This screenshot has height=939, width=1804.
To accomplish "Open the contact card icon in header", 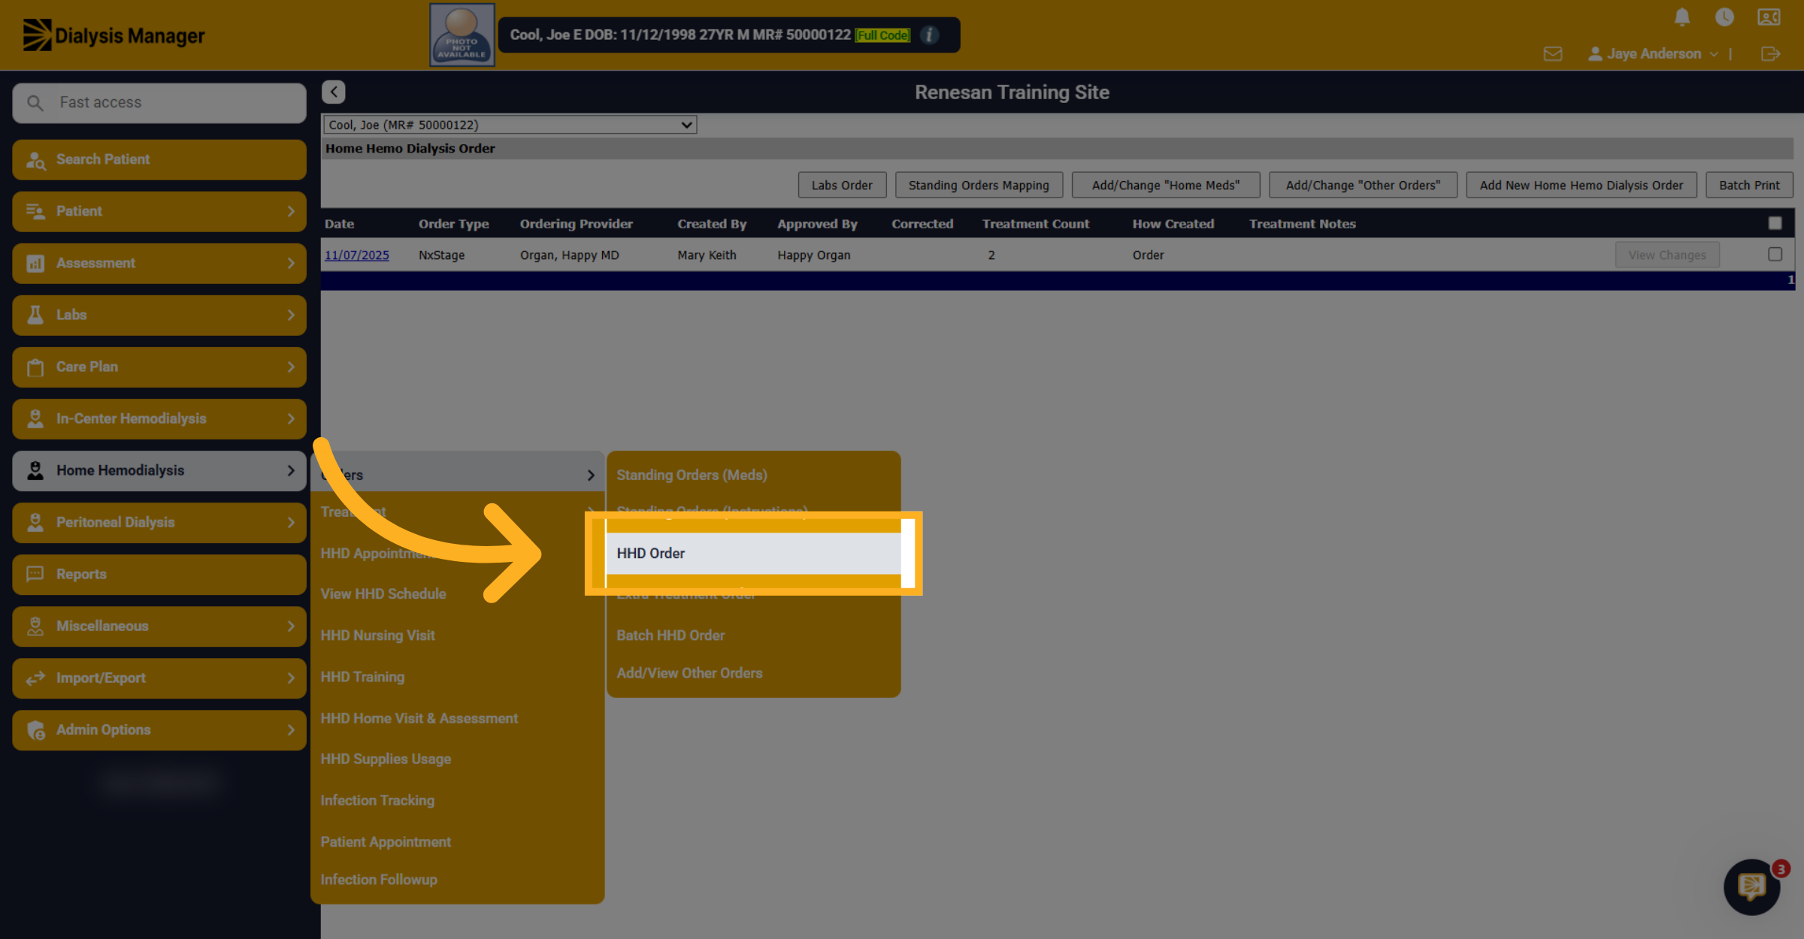I will tap(1769, 17).
